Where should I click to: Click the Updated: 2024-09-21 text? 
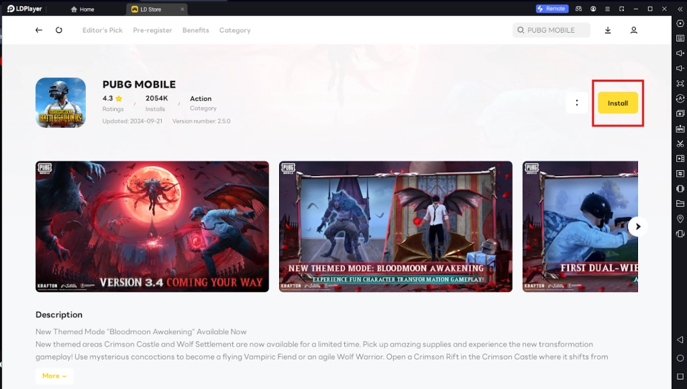(x=132, y=121)
